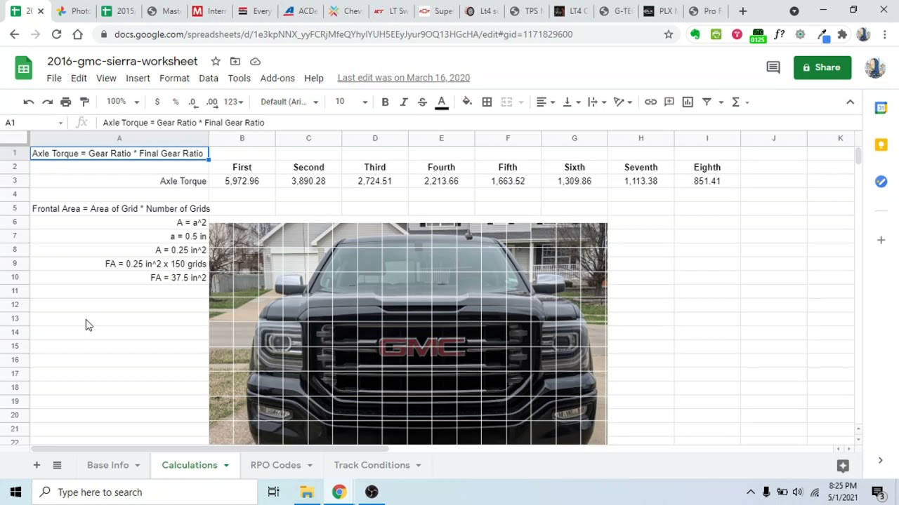Click the GMC truck image
899x505 pixels.
(x=408, y=333)
